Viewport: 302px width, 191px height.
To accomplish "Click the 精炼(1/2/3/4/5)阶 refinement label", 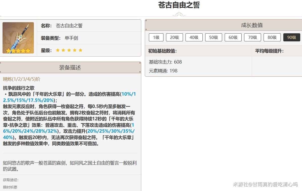I will pyautogui.click(x=22, y=79).
